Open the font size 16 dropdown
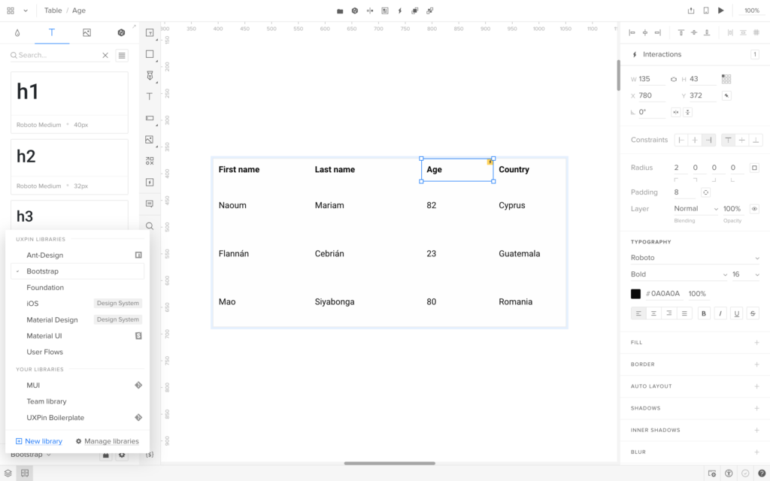This screenshot has height=481, width=770. click(746, 274)
